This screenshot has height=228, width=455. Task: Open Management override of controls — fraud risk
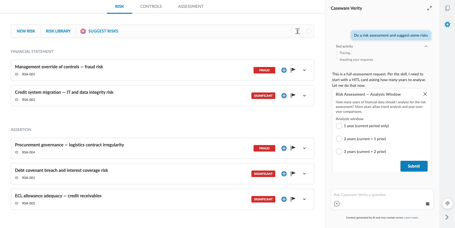coord(59,67)
